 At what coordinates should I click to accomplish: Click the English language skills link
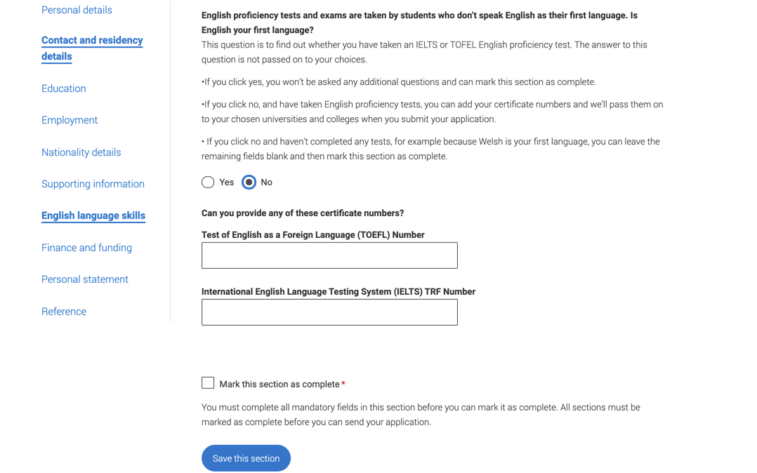(x=93, y=215)
